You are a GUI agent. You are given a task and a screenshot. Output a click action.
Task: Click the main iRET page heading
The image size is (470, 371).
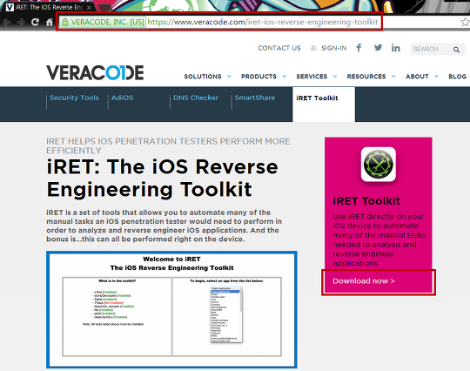(x=163, y=179)
